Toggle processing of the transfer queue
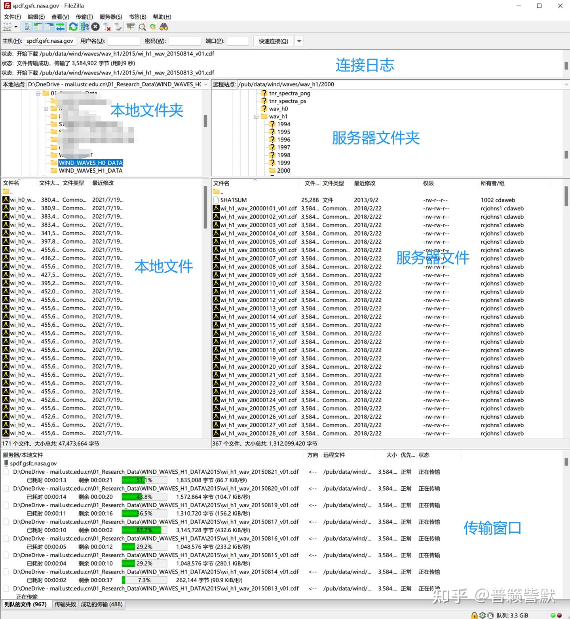Screen dimensions: 570x619 84,27
